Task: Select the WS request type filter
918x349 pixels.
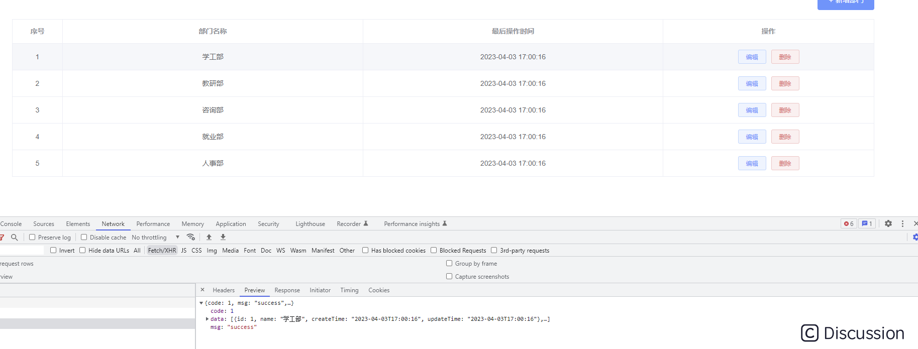Action: (281, 251)
